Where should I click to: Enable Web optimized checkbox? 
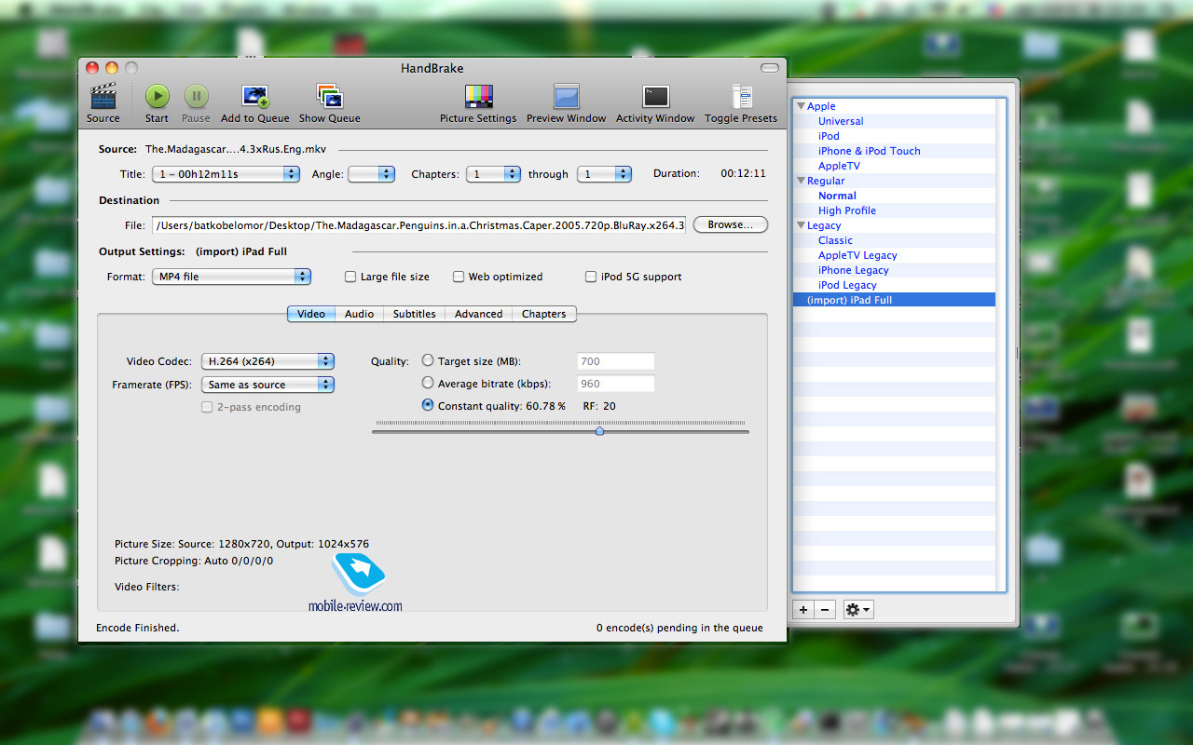(459, 277)
